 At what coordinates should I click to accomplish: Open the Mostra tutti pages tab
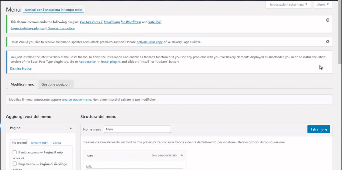(x=40, y=143)
